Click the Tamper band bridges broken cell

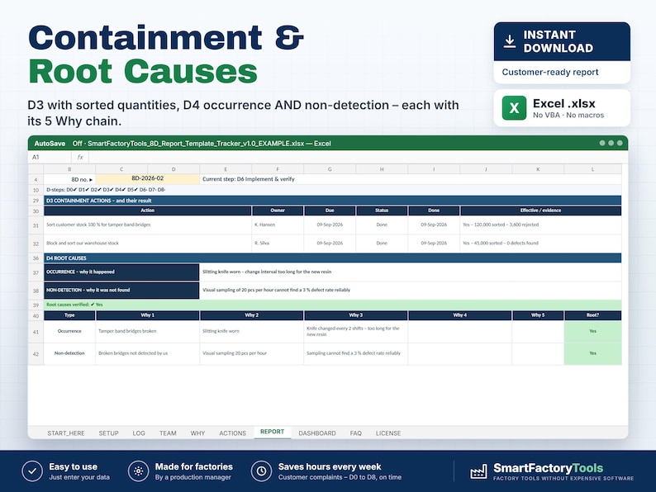click(148, 331)
